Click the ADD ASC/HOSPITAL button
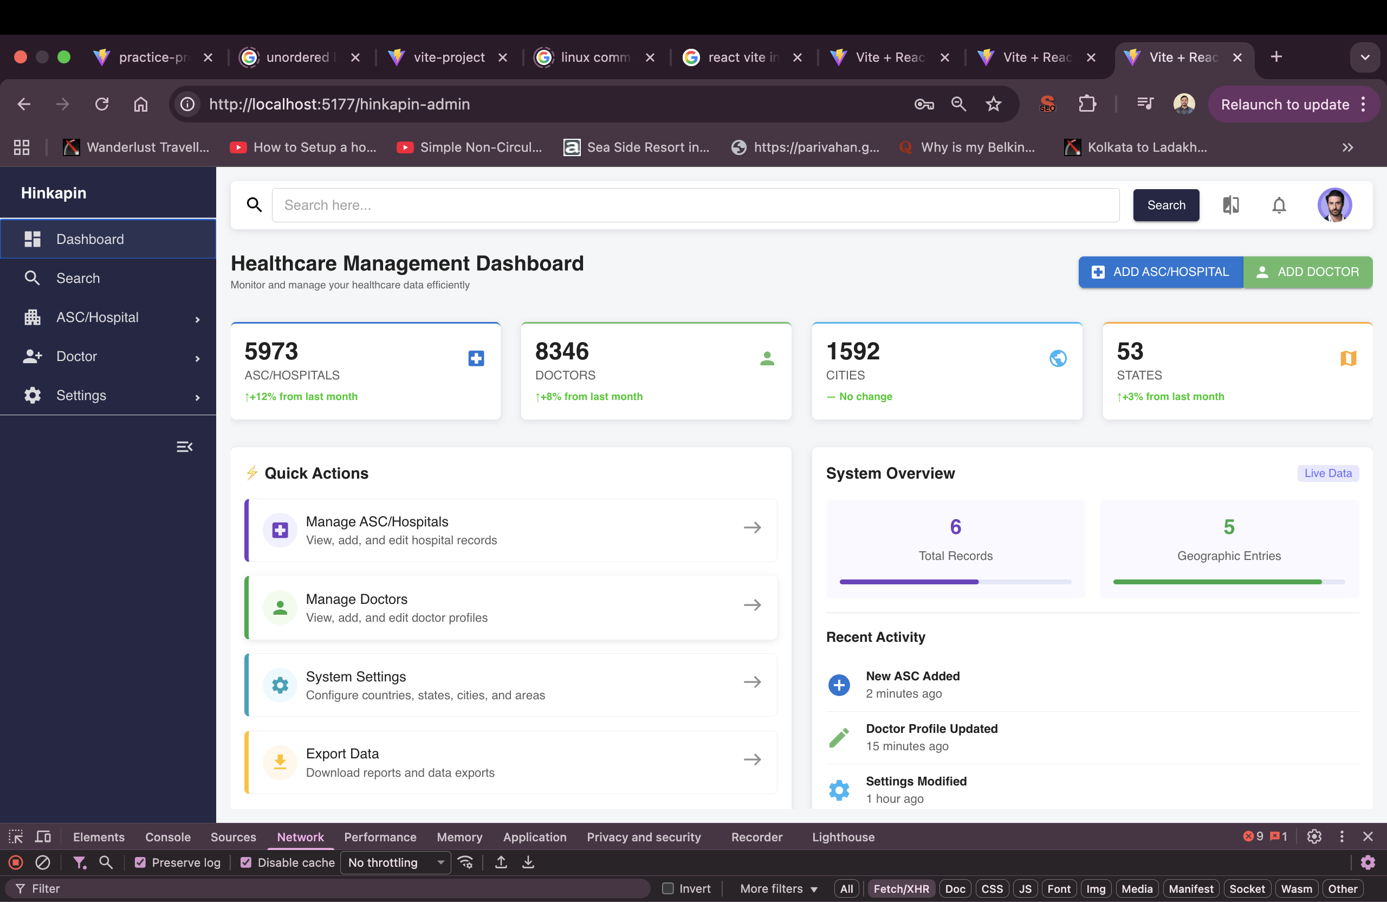 click(x=1161, y=272)
